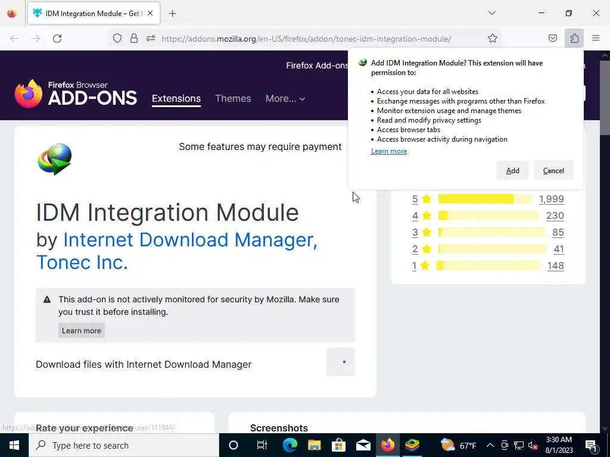
Task: Open tracking protection shield icon
Action: (x=117, y=39)
